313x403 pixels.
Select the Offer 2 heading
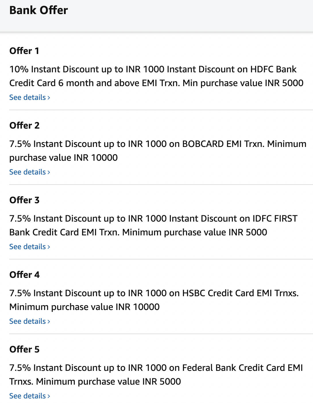[x=24, y=125]
